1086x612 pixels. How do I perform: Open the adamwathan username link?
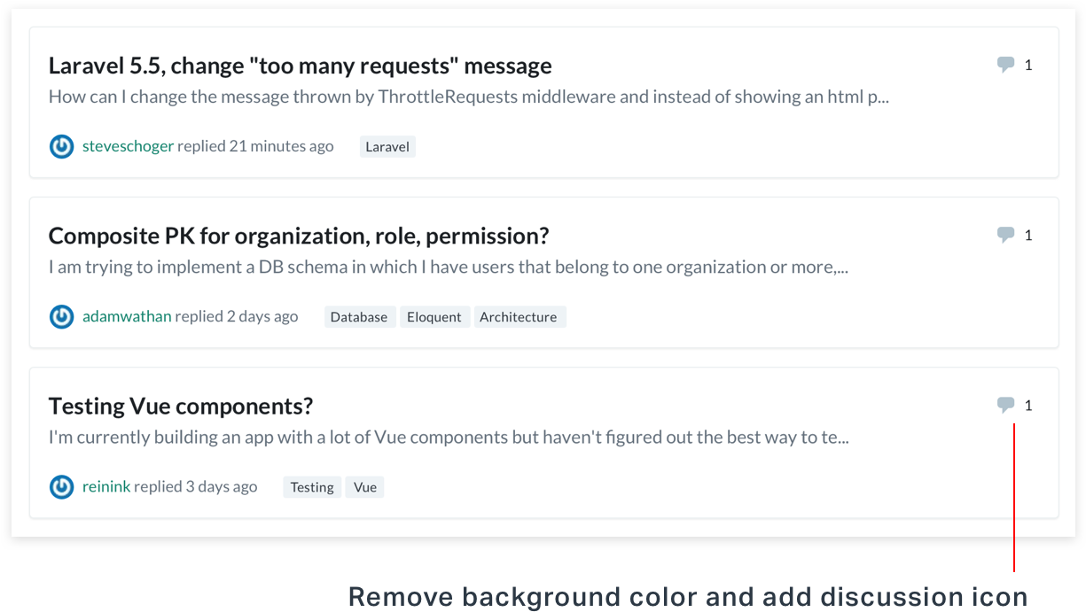pos(127,316)
